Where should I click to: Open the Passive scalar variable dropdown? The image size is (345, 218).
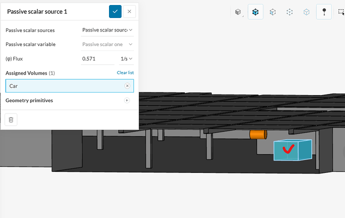[107, 44]
